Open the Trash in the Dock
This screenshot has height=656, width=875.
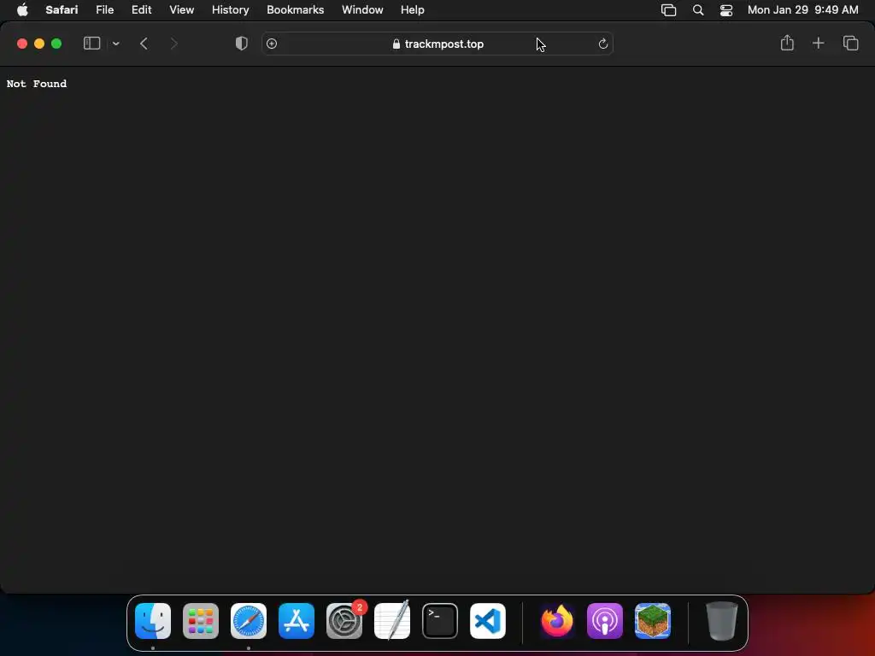[721, 621]
